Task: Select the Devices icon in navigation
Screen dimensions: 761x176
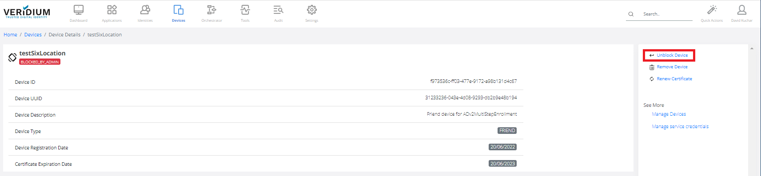Action: (x=179, y=10)
